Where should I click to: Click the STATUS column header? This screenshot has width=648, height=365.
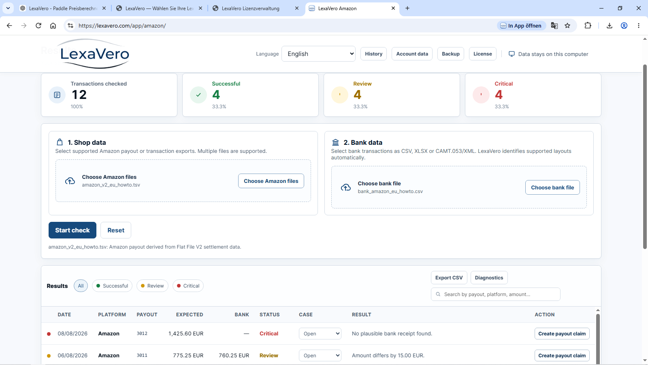click(x=270, y=315)
